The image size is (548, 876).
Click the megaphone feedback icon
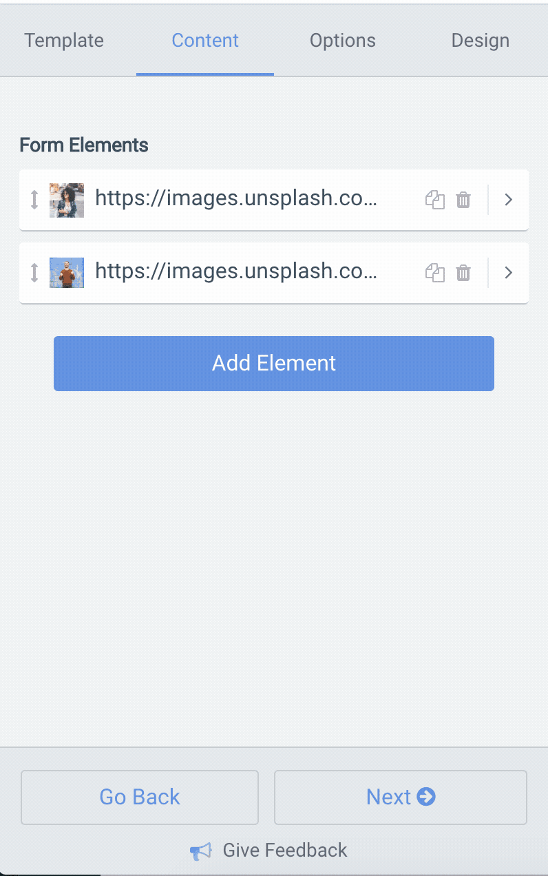(201, 851)
